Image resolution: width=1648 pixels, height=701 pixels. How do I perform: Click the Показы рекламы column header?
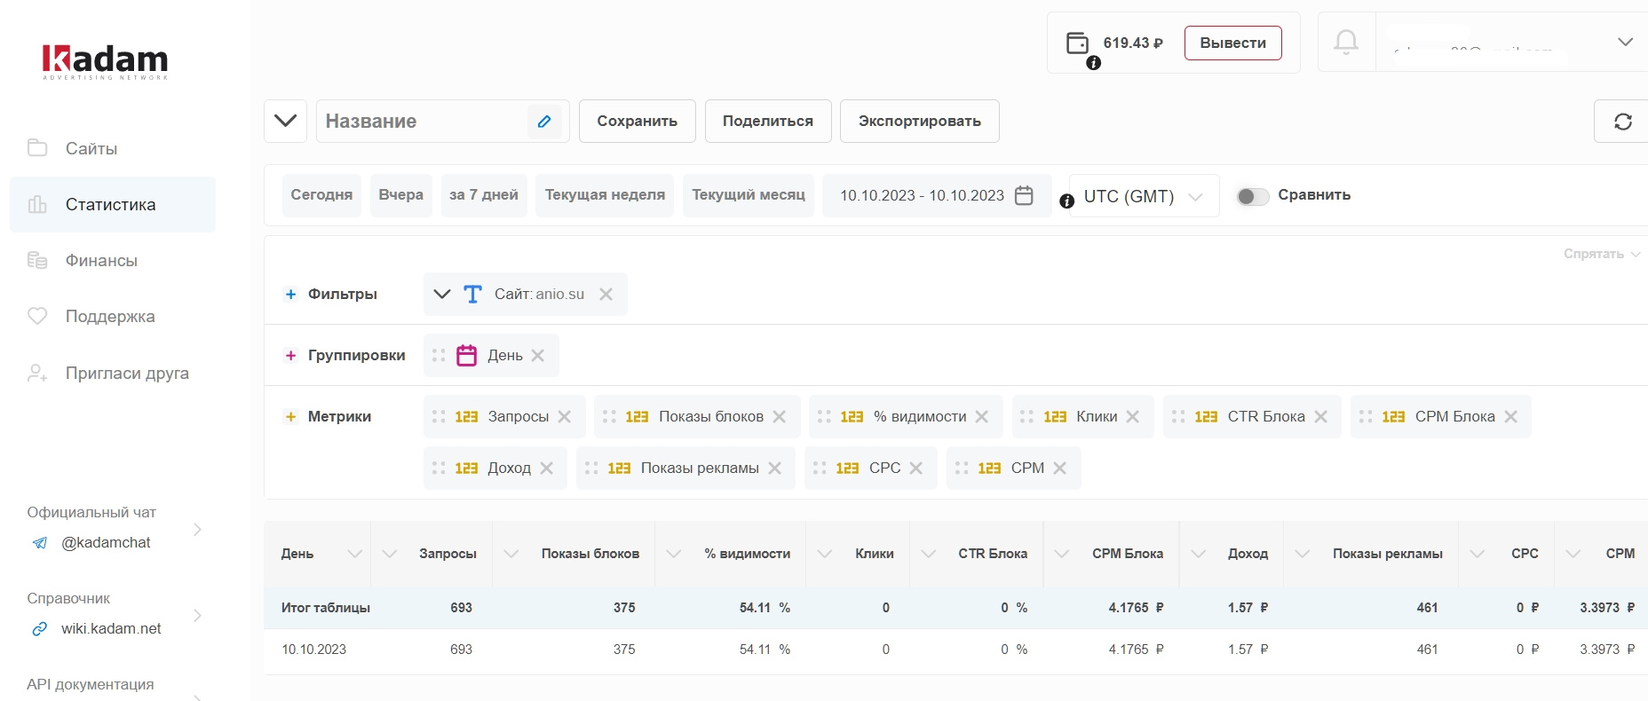coord(1387,554)
